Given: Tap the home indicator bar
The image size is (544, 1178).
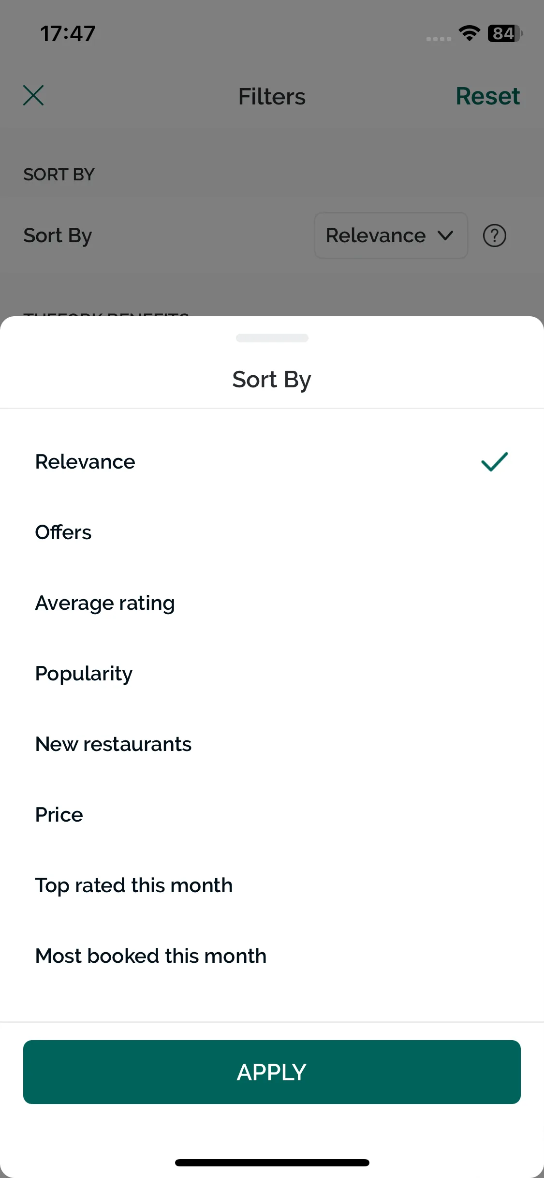Looking at the screenshot, I should (x=272, y=1163).
